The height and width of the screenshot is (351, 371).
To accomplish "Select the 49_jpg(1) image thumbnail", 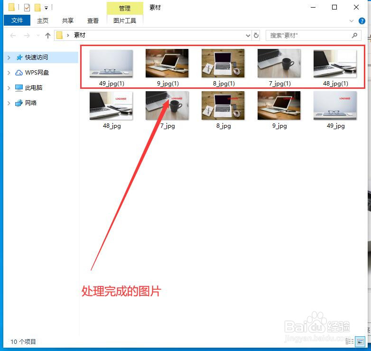I will pos(111,64).
